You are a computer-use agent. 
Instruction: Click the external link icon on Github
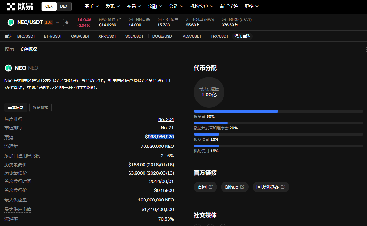coord(242,187)
